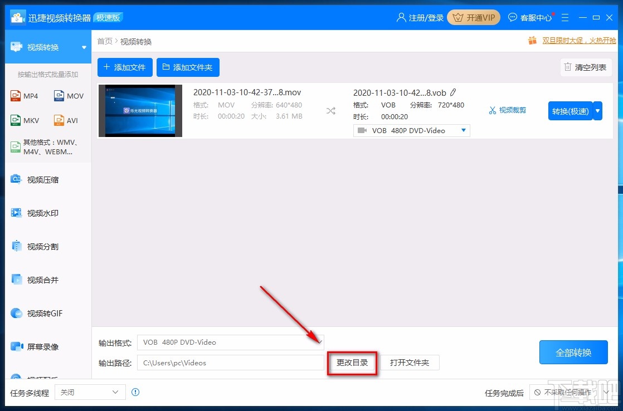Viewport: 623px width, 411px height.
Task: Click 首页 in breadcrumb
Action: (105, 41)
